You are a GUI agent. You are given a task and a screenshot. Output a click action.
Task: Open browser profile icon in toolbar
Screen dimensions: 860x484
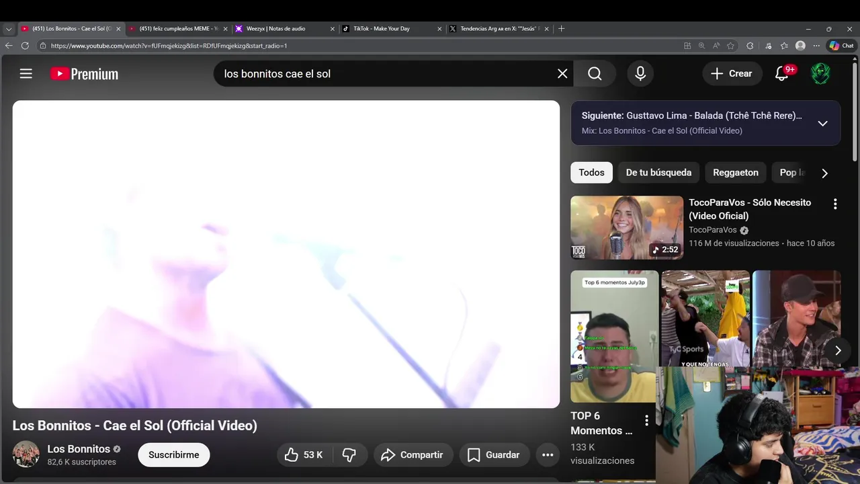800,46
